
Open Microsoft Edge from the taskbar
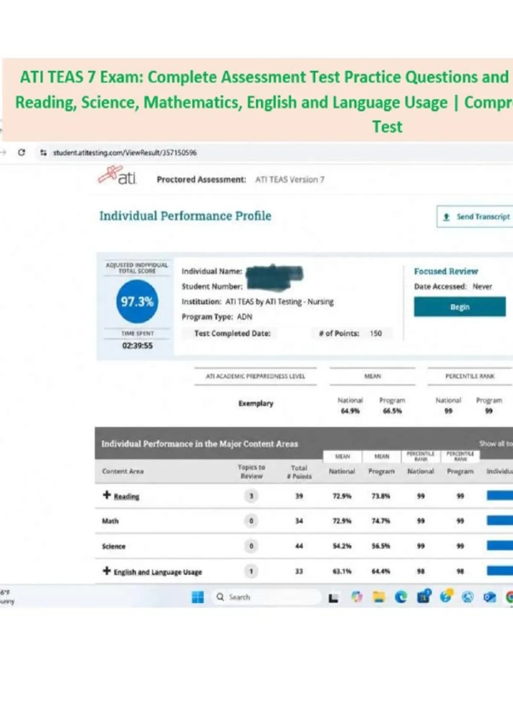click(401, 597)
